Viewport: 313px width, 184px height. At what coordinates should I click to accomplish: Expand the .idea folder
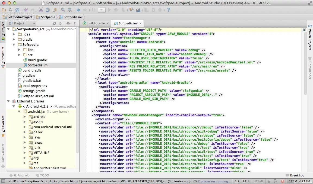click(14, 34)
